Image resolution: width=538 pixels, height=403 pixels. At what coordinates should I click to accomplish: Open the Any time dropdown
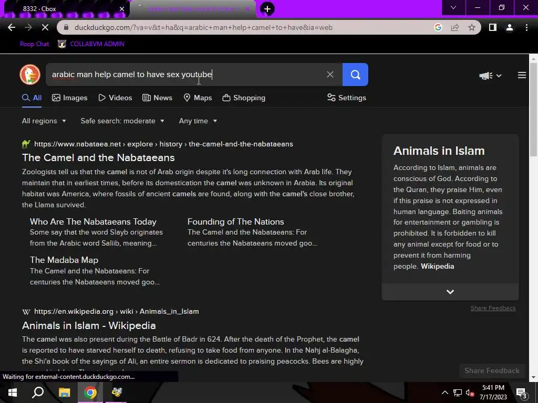coord(198,121)
